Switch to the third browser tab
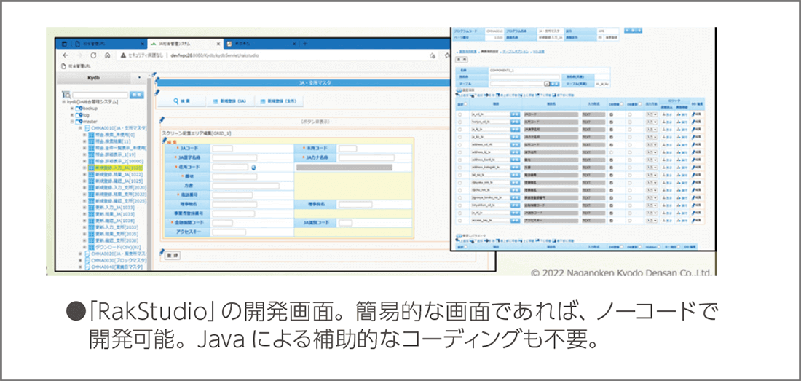The height and width of the screenshot is (381, 801). click(x=260, y=44)
